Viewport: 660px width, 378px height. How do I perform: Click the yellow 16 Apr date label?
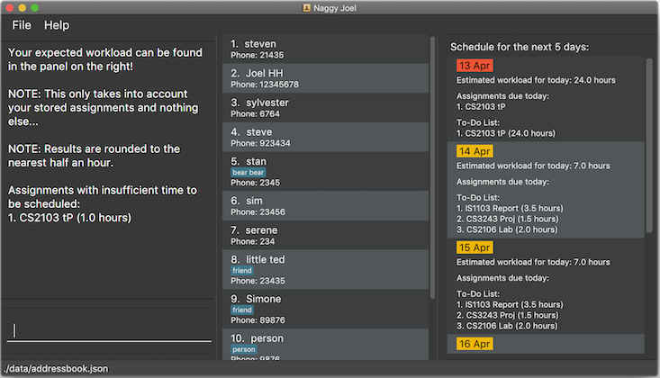coord(475,344)
